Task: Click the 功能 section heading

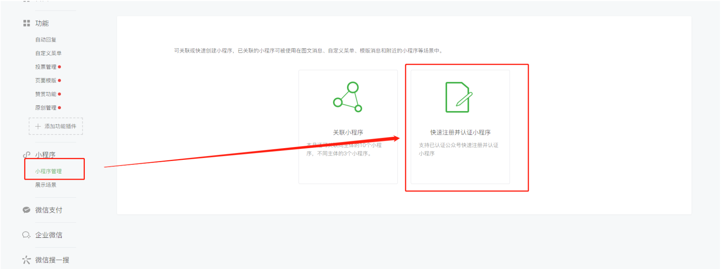Action: [42, 23]
